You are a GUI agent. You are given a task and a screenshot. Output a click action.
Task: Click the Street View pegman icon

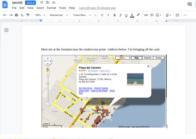[48, 69]
